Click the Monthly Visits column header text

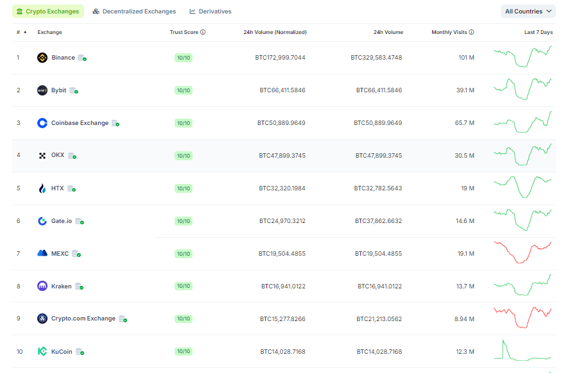tap(449, 32)
